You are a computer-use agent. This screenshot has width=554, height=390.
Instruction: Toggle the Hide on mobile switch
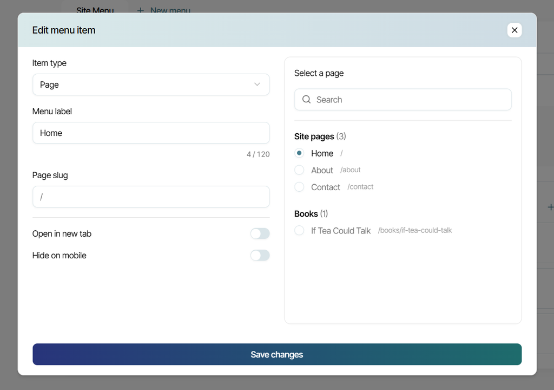(x=260, y=255)
